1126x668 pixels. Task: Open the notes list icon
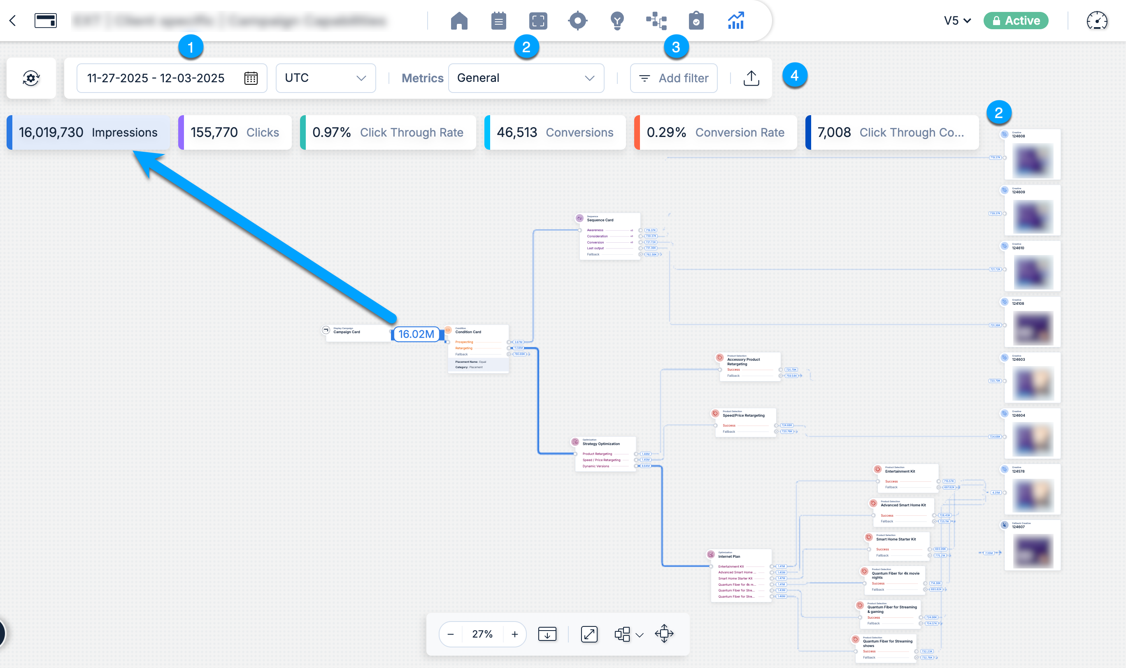[x=498, y=21]
